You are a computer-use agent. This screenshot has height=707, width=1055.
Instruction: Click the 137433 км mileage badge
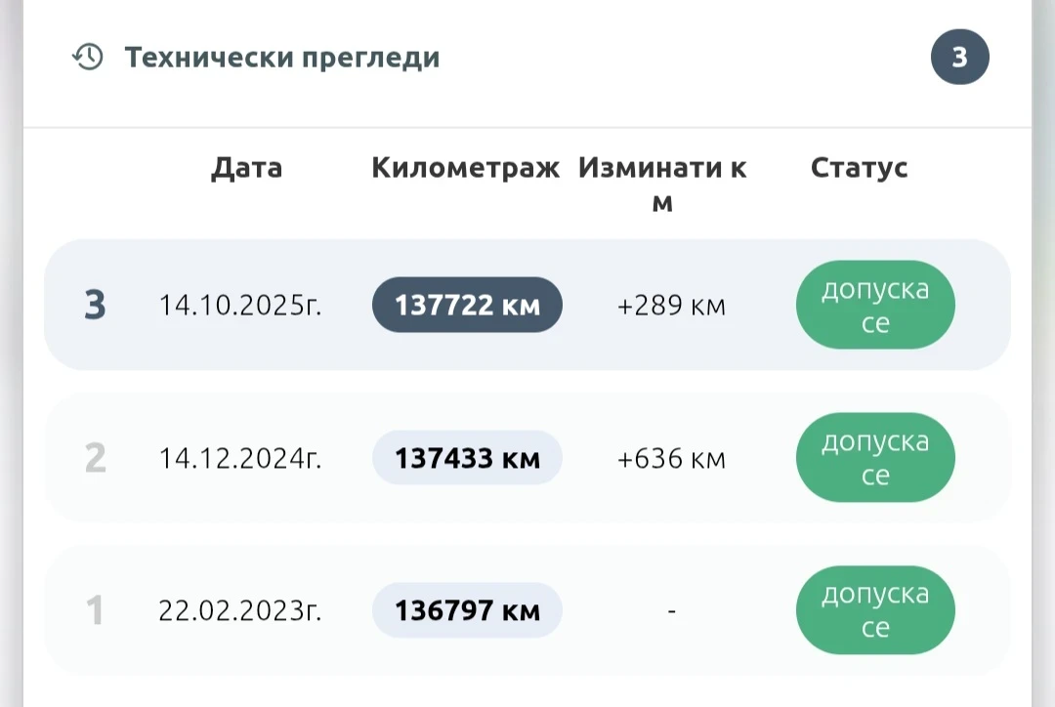(467, 458)
